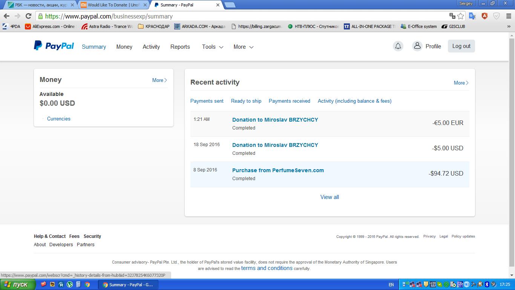The image size is (515, 290).
Task: Click the Bluetooth tray icon
Action: pos(487,284)
